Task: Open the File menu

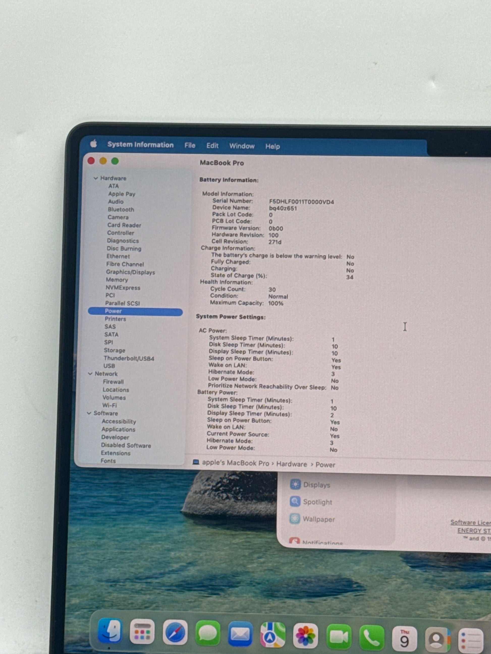Action: tap(190, 145)
